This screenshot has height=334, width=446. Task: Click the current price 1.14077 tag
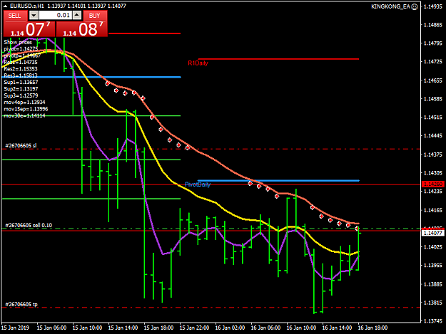pyautogui.click(x=433, y=233)
